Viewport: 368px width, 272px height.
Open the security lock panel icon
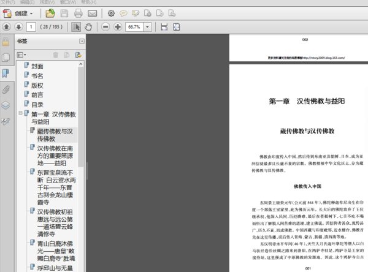6,42
